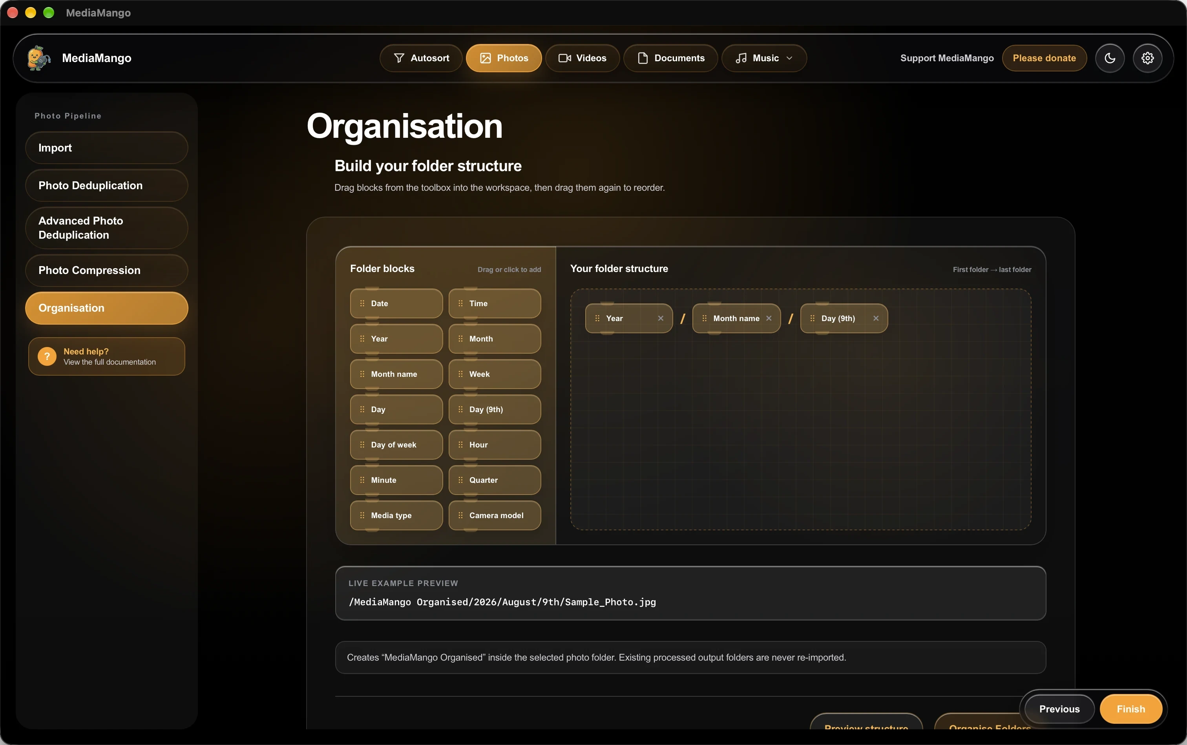Click drag handle on Week toolbox block
The height and width of the screenshot is (745, 1187).
pos(460,374)
